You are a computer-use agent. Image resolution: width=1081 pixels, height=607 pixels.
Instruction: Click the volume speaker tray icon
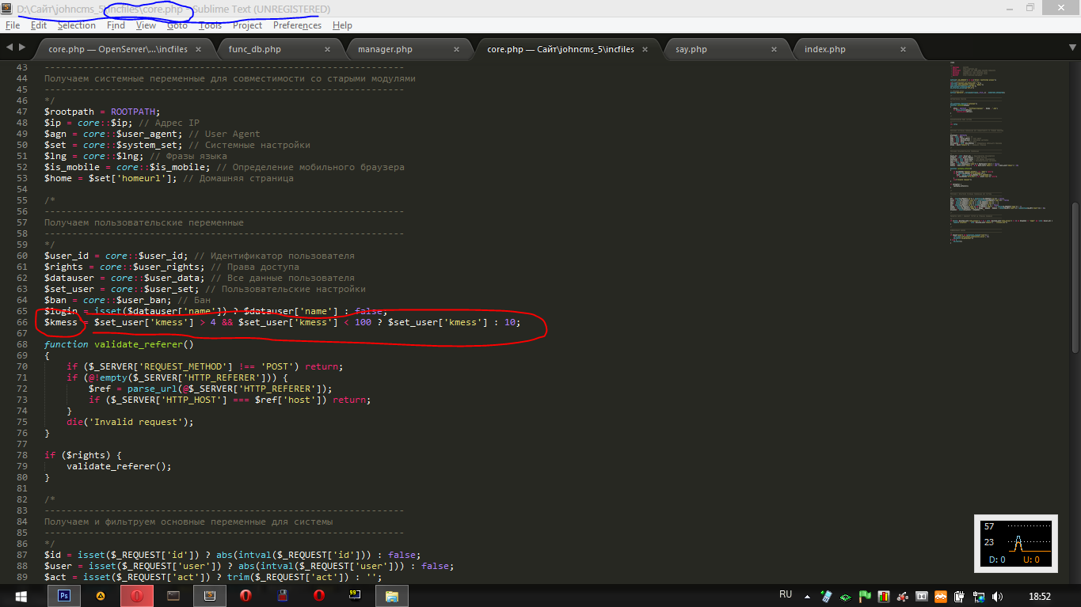997,596
